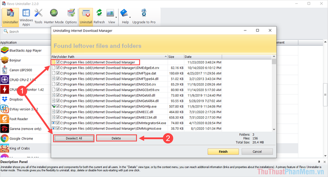Uncheck the IDMFType.dat checkbox
The image size is (328, 177).
58,73
